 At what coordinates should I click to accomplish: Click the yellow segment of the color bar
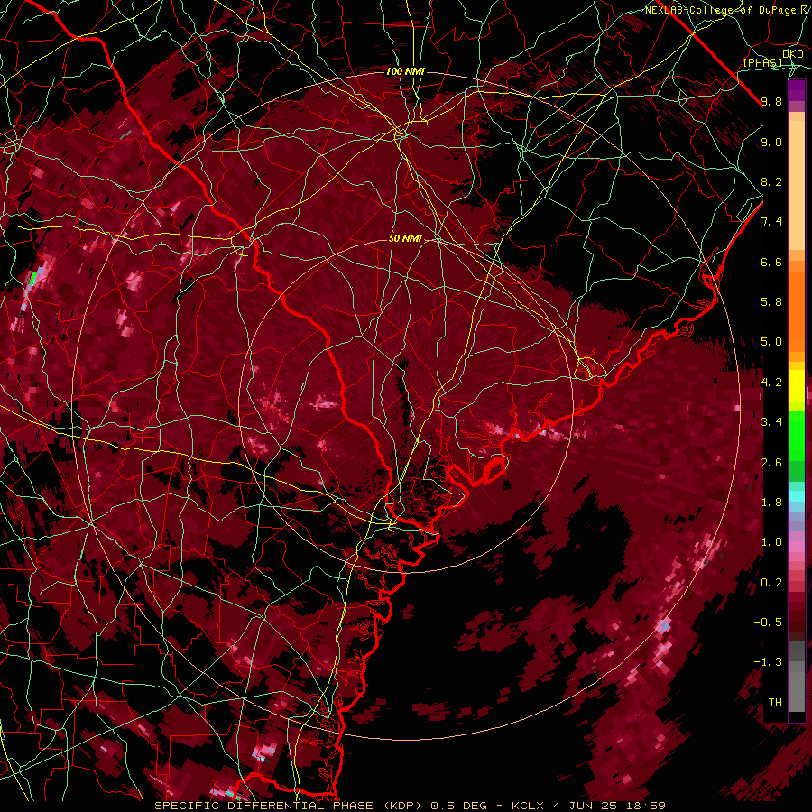click(x=797, y=386)
